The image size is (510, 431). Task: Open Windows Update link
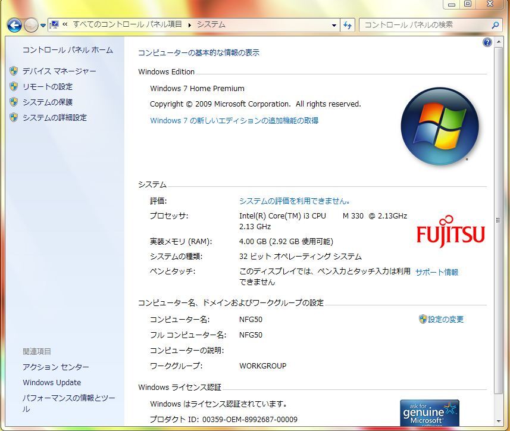[x=52, y=383]
